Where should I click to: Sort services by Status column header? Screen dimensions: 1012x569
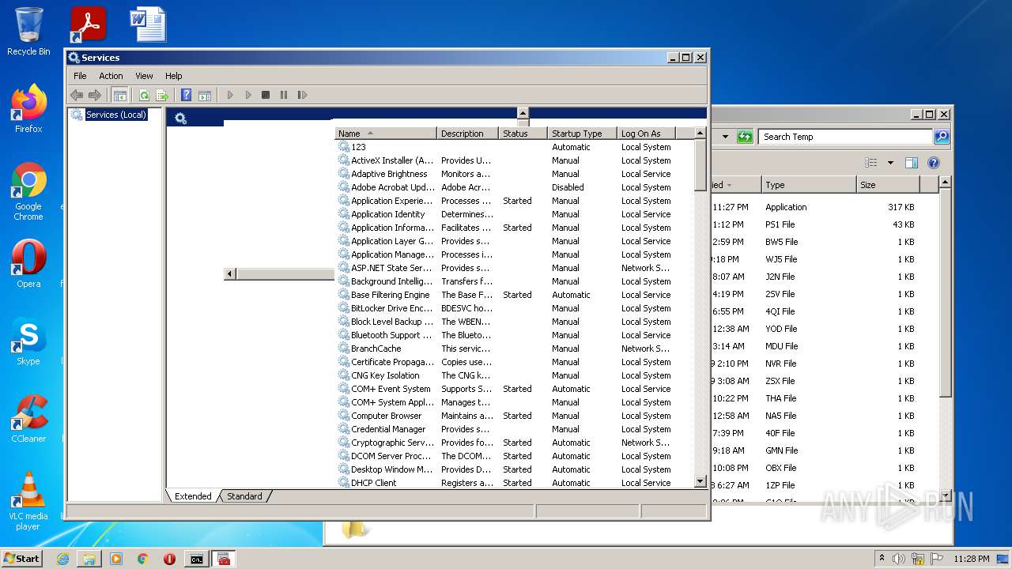pos(523,134)
